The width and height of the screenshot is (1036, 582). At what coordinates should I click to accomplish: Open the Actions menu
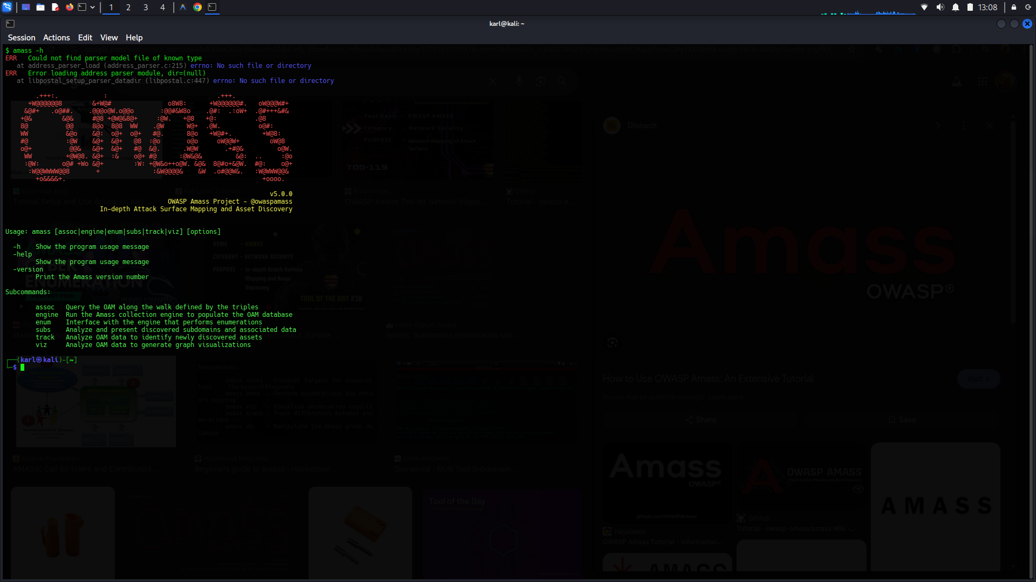pyautogui.click(x=57, y=38)
